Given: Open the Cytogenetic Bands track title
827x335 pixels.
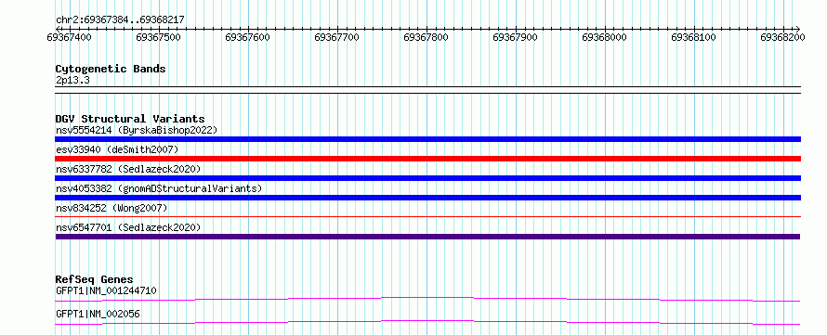Looking at the screenshot, I should (x=111, y=69).
